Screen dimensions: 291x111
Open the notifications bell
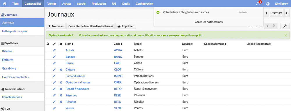pos(258,3)
